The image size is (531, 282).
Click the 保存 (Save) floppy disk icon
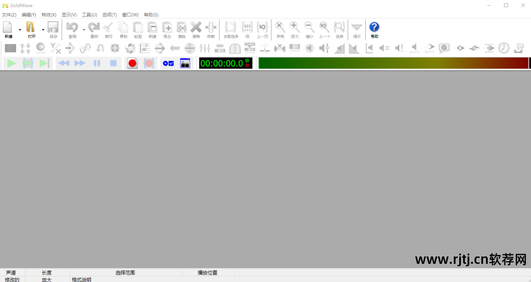pos(53,27)
